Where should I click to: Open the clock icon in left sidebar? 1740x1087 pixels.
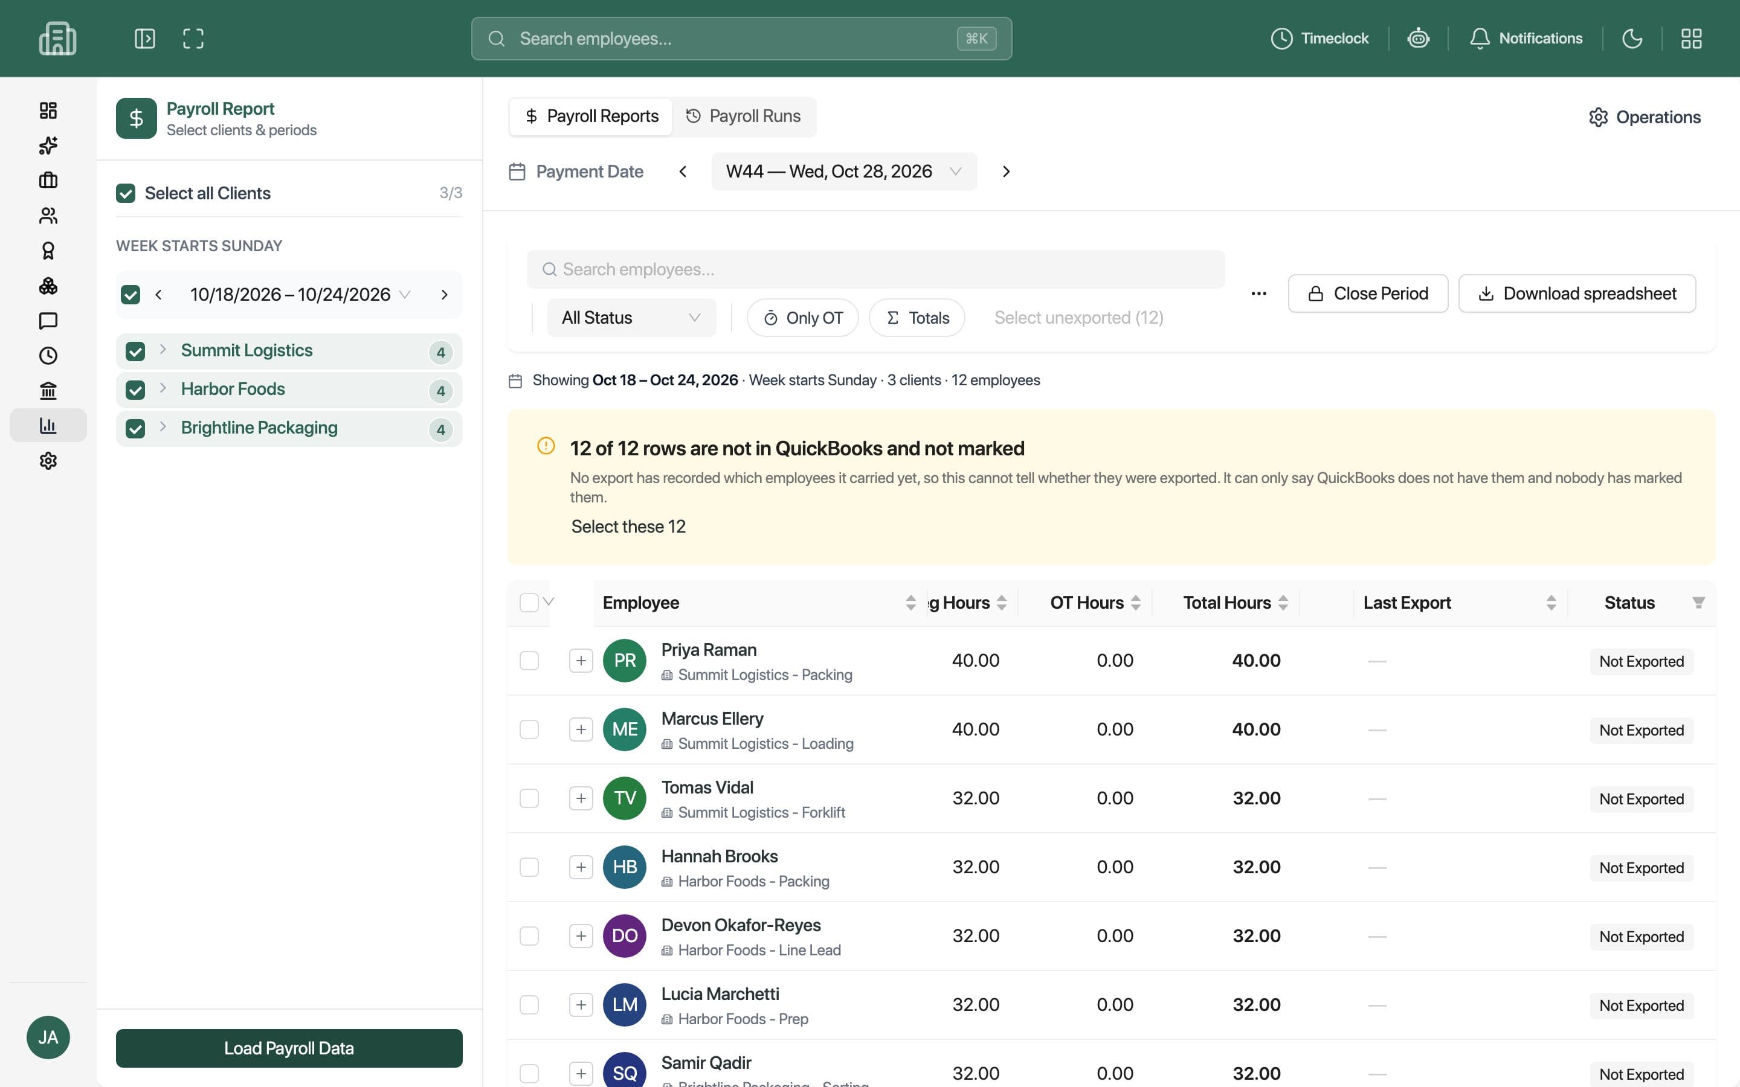coord(48,355)
